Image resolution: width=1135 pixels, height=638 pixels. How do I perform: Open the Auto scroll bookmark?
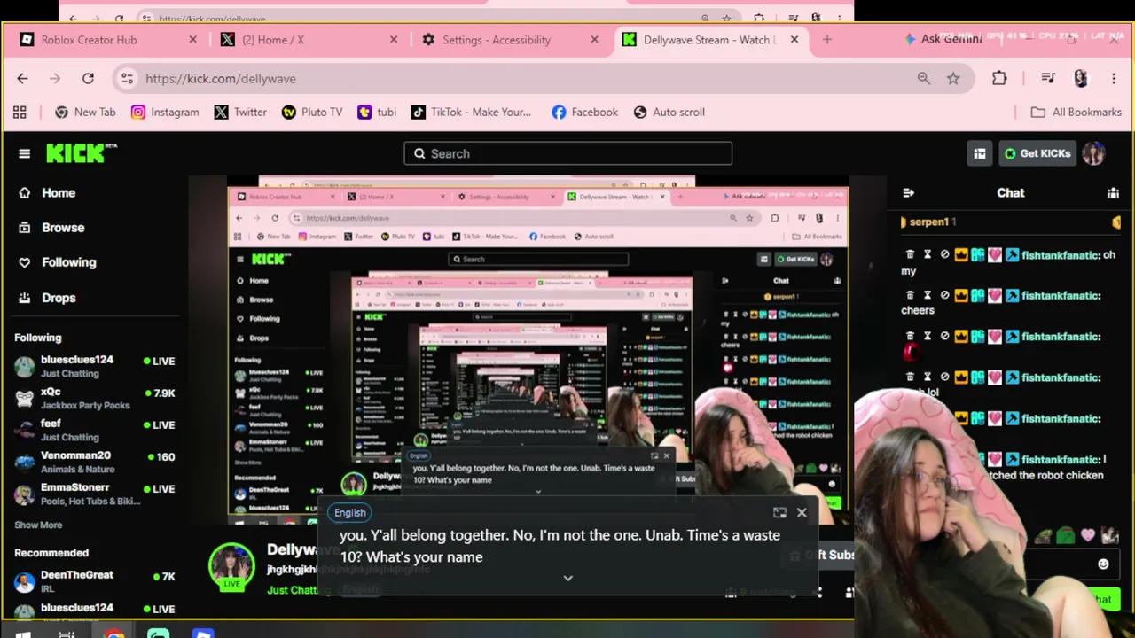click(x=669, y=113)
